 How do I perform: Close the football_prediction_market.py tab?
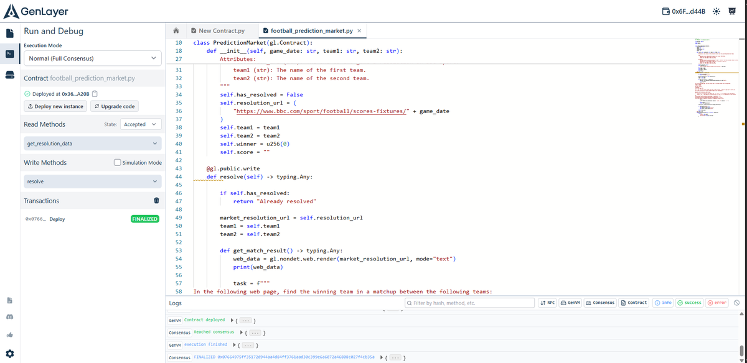click(359, 30)
